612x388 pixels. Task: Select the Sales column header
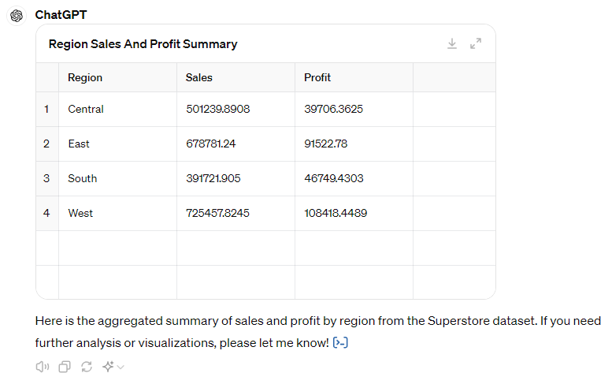tap(199, 77)
